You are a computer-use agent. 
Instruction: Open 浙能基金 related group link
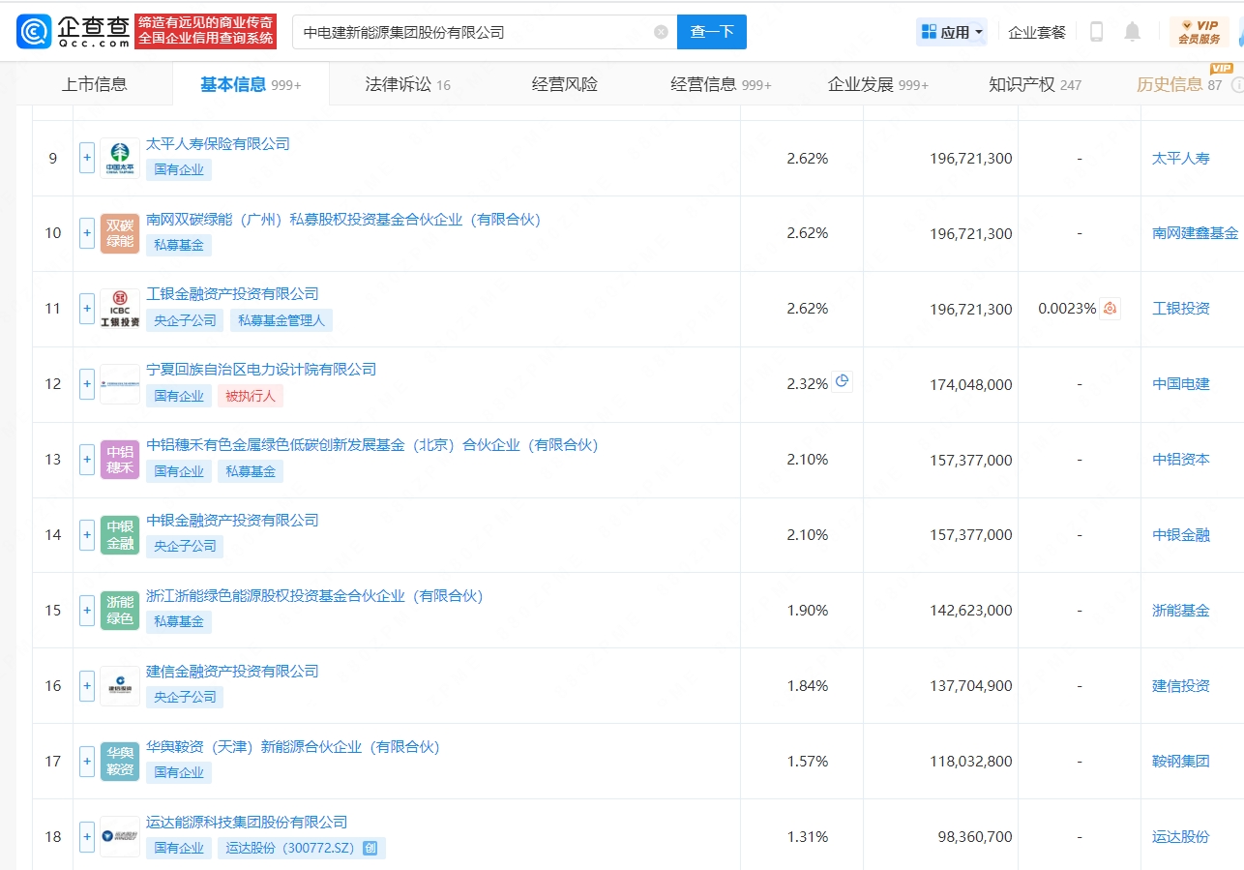tap(1181, 611)
